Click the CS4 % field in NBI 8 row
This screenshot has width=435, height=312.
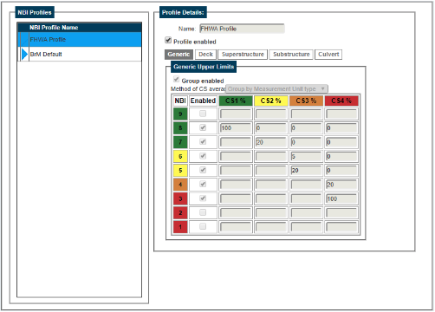(x=341, y=128)
